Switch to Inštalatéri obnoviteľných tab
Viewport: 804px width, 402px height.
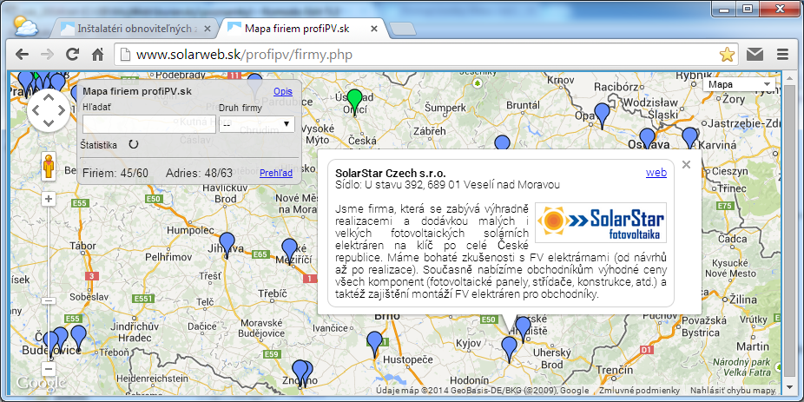pyautogui.click(x=135, y=29)
